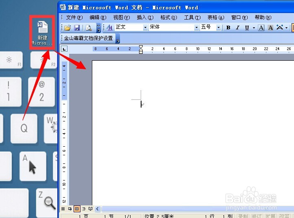
Task: Click the Character Border icon
Action: tap(261, 28)
